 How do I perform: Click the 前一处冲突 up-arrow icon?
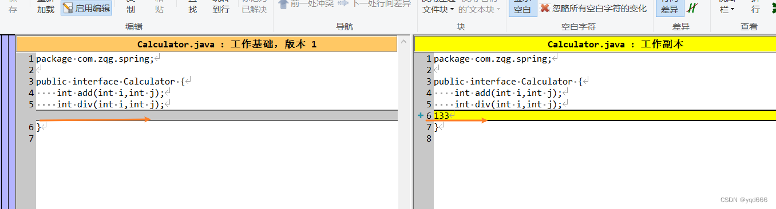click(283, 3)
